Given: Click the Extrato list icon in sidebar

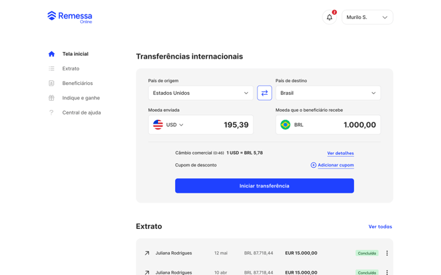Looking at the screenshot, I should [x=51, y=68].
